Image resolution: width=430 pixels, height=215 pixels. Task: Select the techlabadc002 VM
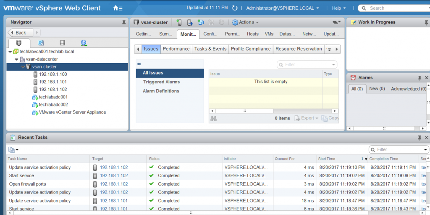point(53,105)
